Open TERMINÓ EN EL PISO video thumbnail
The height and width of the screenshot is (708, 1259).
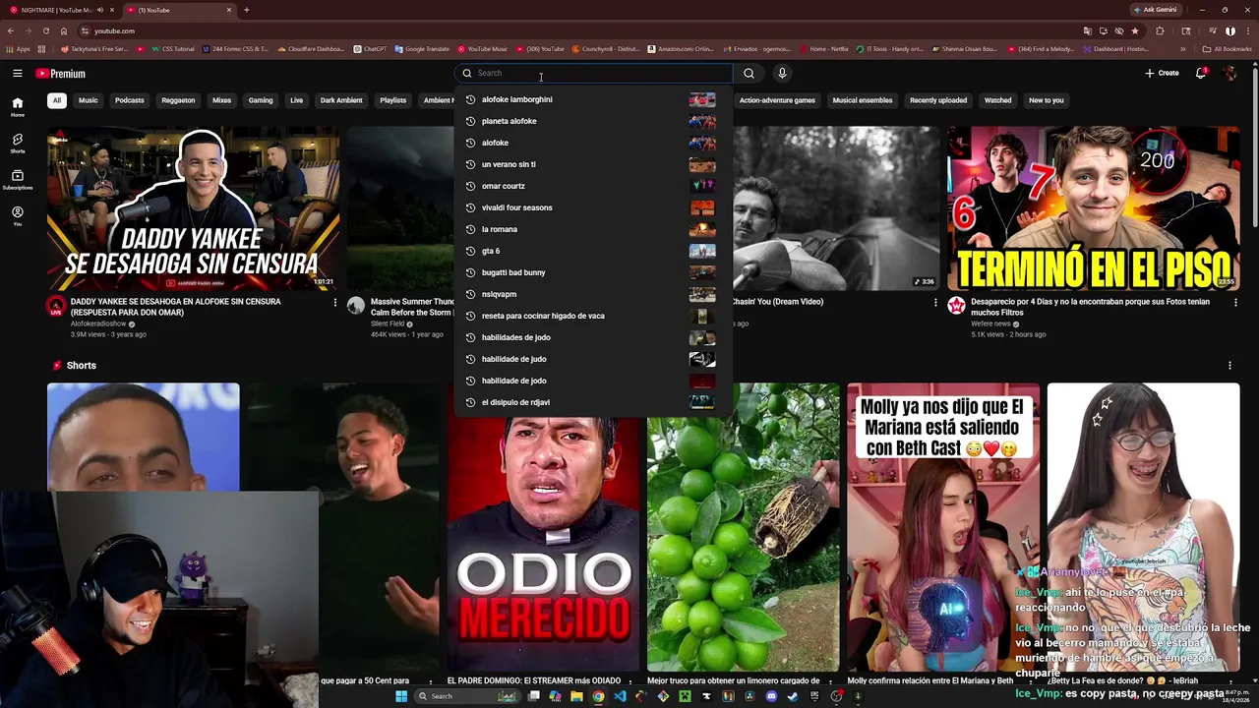click(x=1093, y=208)
